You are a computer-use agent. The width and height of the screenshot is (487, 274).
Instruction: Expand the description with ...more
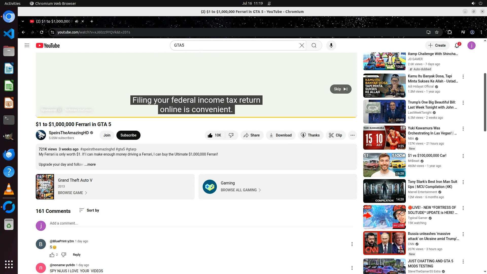90,164
